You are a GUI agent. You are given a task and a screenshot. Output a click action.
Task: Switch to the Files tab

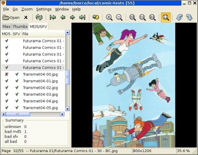click(6, 26)
